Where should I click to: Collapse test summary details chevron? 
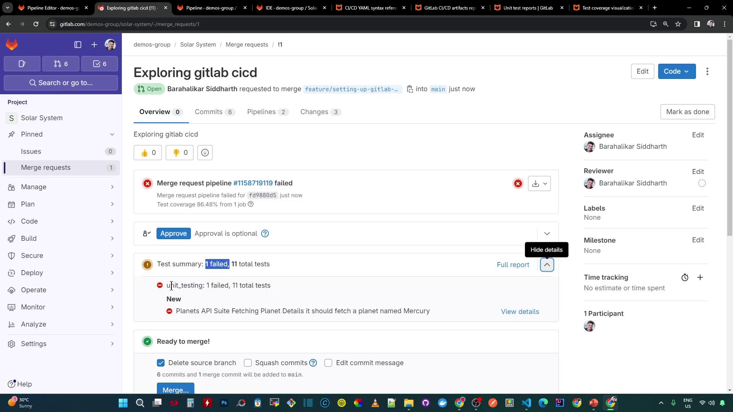(x=547, y=265)
